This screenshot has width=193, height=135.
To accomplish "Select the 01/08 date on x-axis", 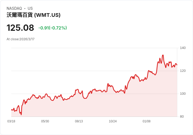I will (146, 121).
